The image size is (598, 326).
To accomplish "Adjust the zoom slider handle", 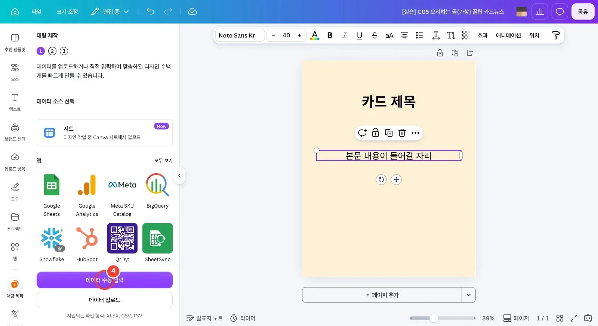I will pos(434,318).
